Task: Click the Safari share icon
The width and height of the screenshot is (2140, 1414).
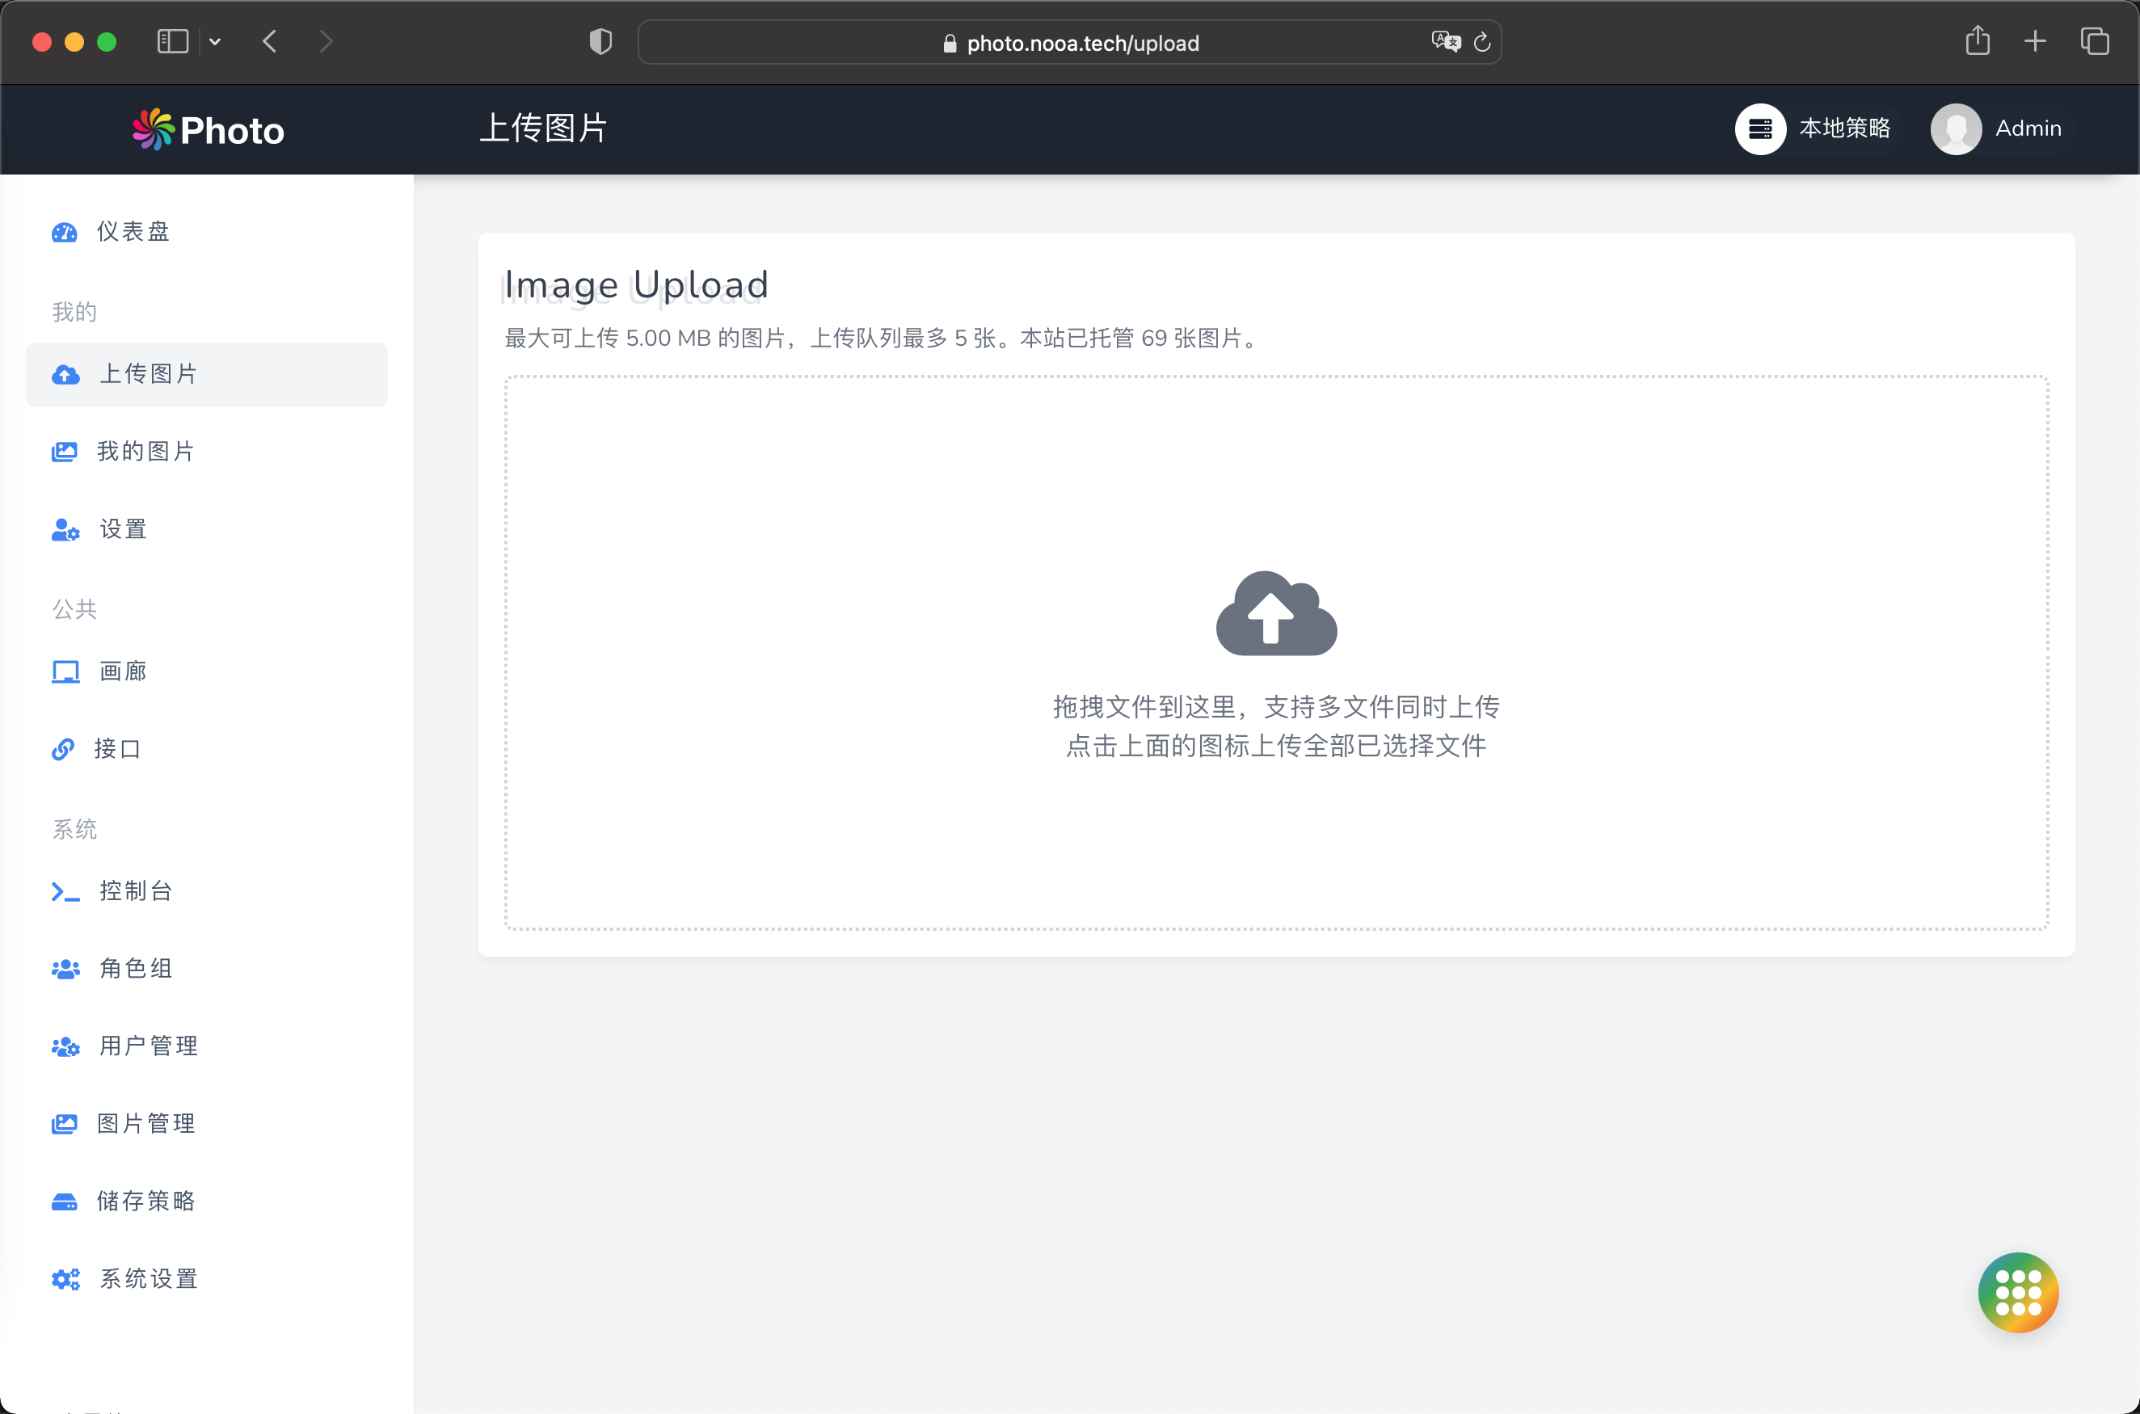Action: [1977, 41]
